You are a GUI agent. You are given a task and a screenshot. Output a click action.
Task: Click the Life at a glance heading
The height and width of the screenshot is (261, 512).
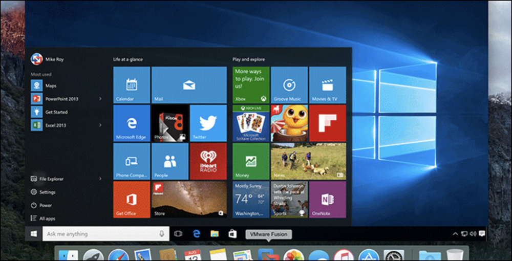pos(128,59)
